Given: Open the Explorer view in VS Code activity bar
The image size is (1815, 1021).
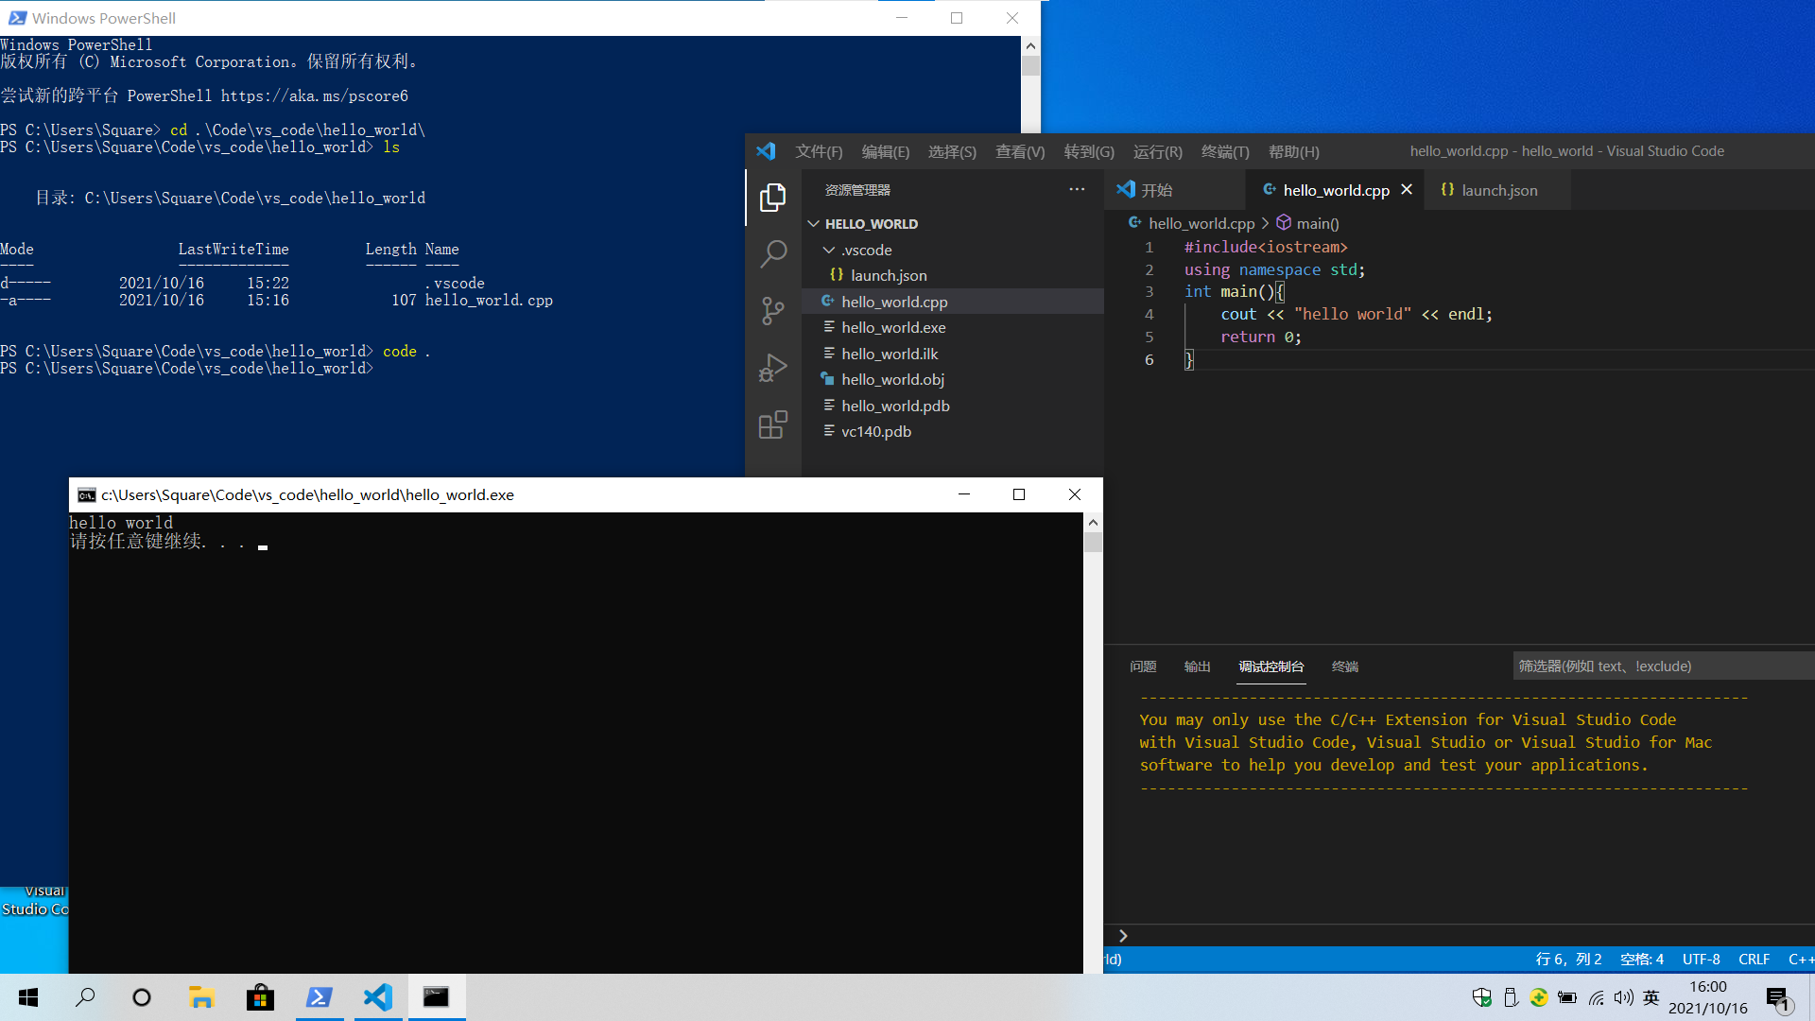Looking at the screenshot, I should (772, 198).
